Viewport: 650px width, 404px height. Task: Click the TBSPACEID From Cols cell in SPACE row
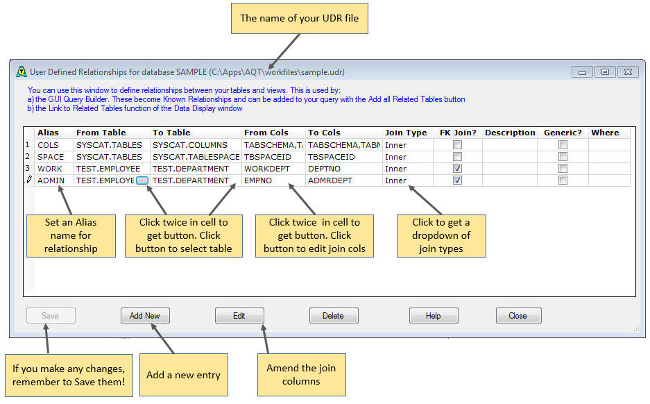tap(273, 157)
